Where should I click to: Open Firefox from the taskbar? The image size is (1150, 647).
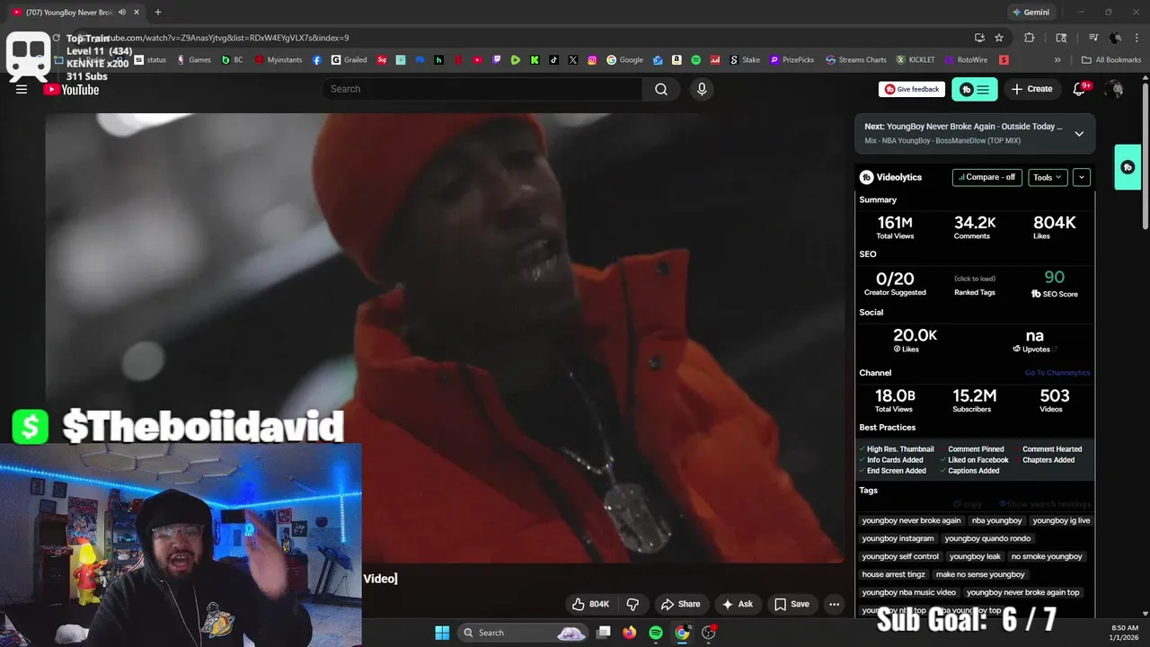tap(629, 633)
